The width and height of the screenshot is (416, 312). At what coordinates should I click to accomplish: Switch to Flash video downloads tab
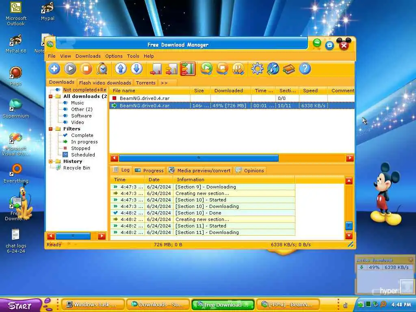(105, 83)
